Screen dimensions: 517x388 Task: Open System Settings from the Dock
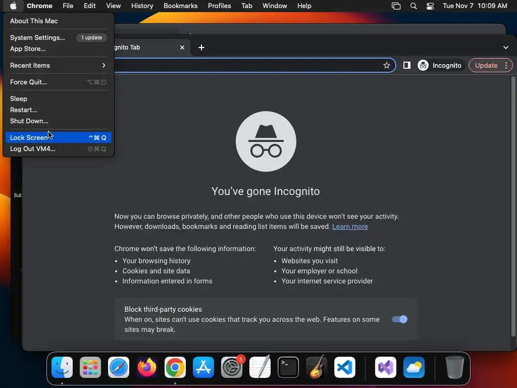(232, 367)
